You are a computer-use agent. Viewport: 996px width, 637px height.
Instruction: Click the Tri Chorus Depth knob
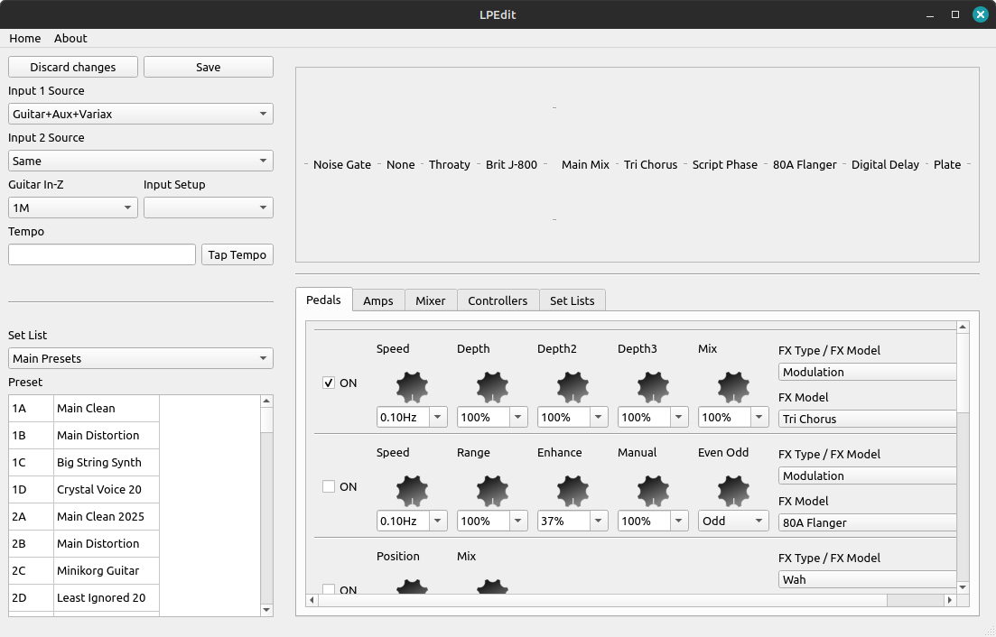(x=492, y=387)
